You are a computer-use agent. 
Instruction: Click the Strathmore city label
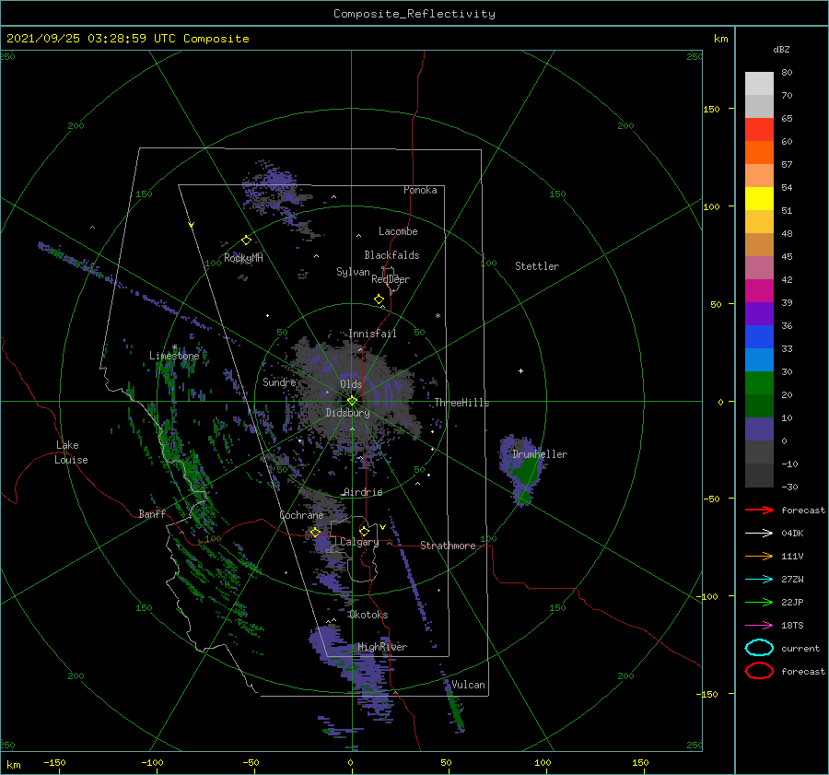click(x=448, y=546)
